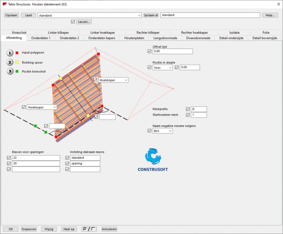Click the numbered circle 3 Positie knieschot icon
283x234 pixels.
click(10, 71)
